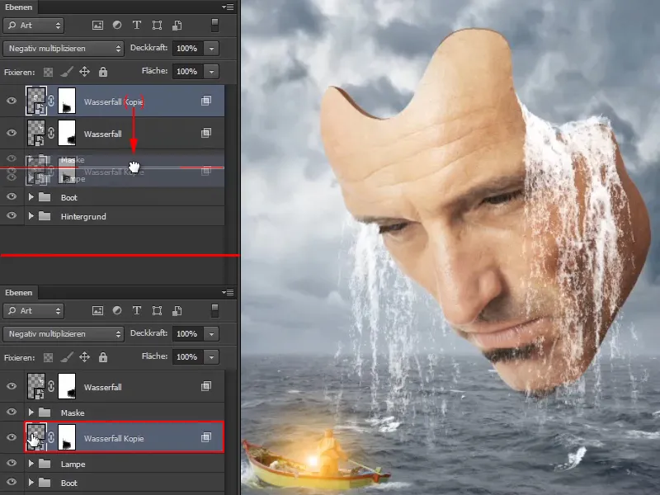The height and width of the screenshot is (495, 660).
Task: Hide Boot group in top panel
Action: click(x=12, y=196)
